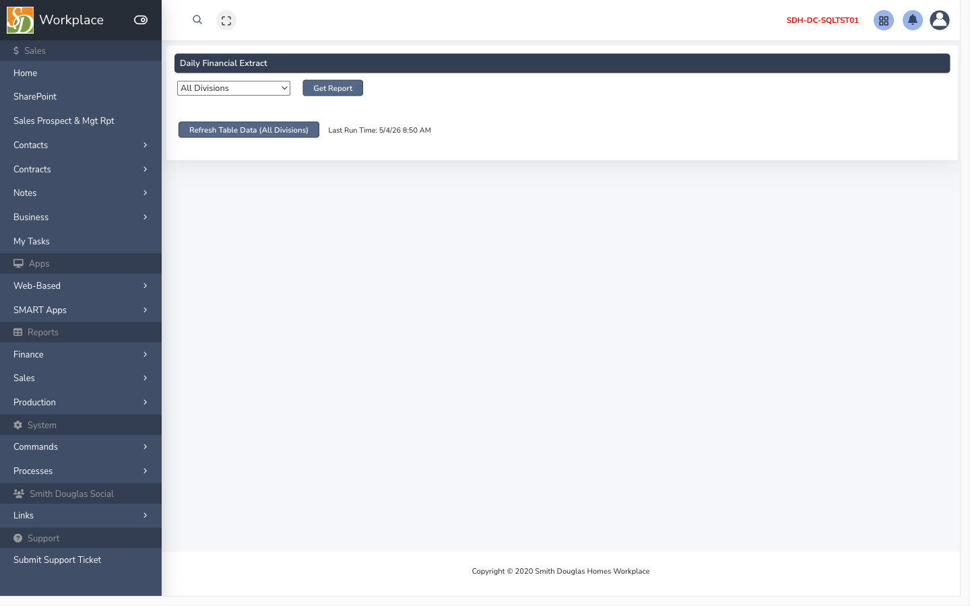This screenshot has height=606, width=970.
Task: Open Submit Support Ticket
Action: [x=57, y=560]
